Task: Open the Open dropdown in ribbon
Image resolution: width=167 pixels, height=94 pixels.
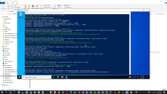Action: 60,5
